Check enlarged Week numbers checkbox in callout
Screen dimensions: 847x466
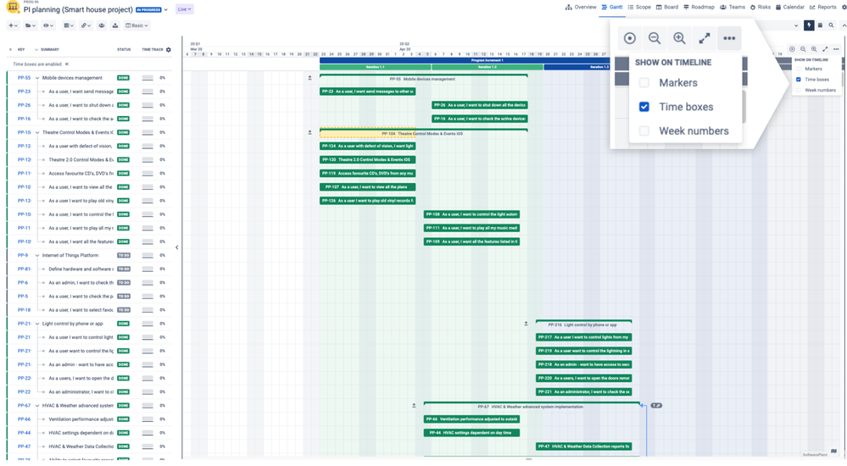[x=644, y=130]
